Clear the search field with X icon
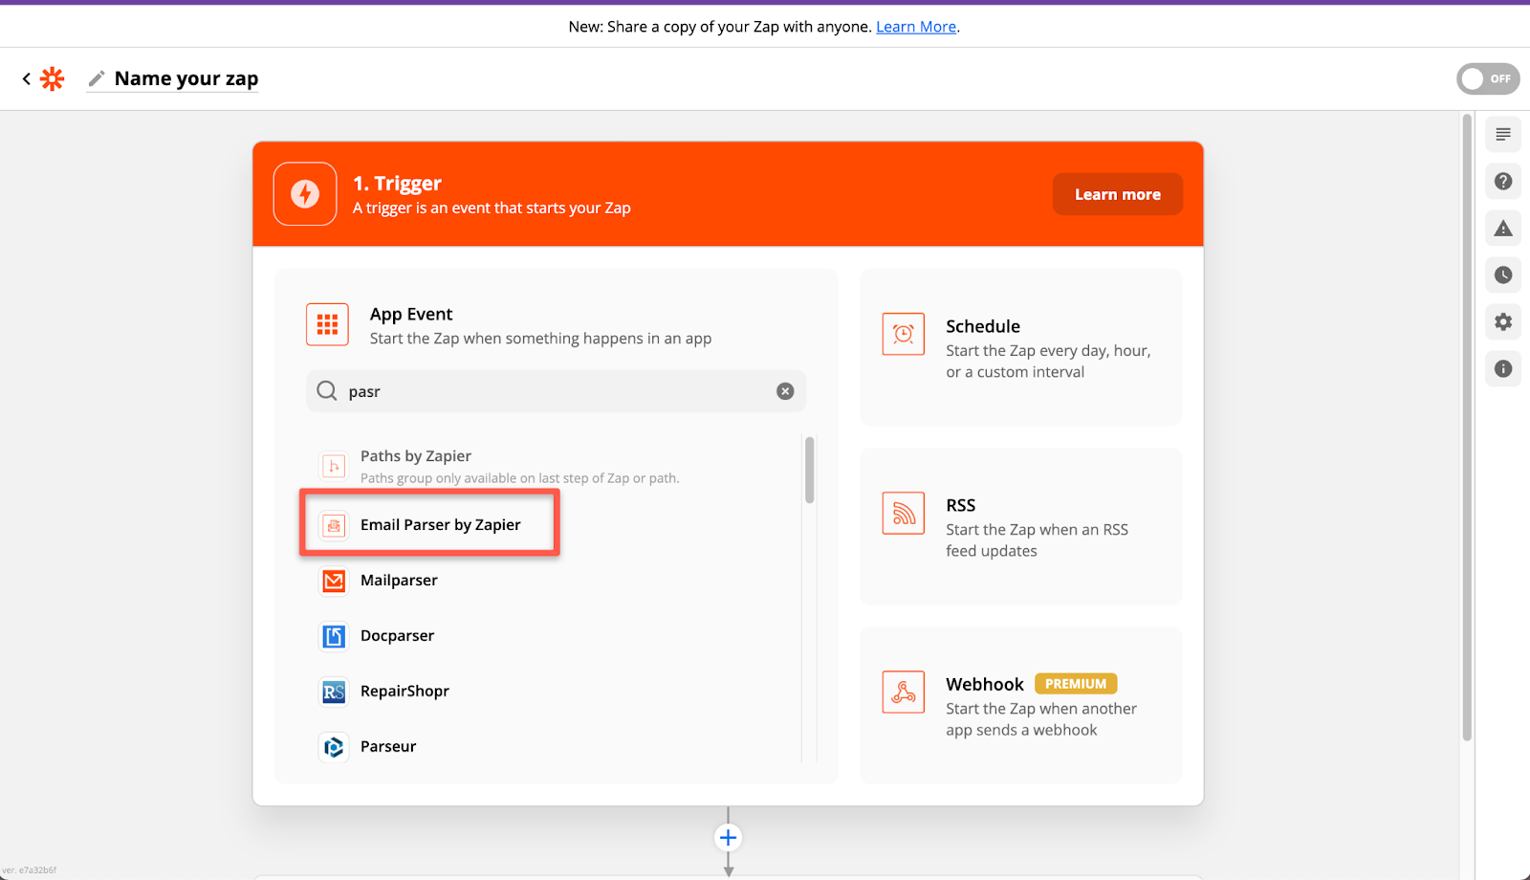 pyautogui.click(x=785, y=391)
